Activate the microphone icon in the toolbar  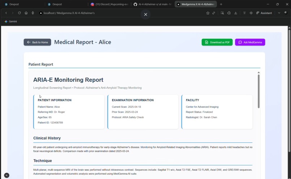click(x=33, y=13)
